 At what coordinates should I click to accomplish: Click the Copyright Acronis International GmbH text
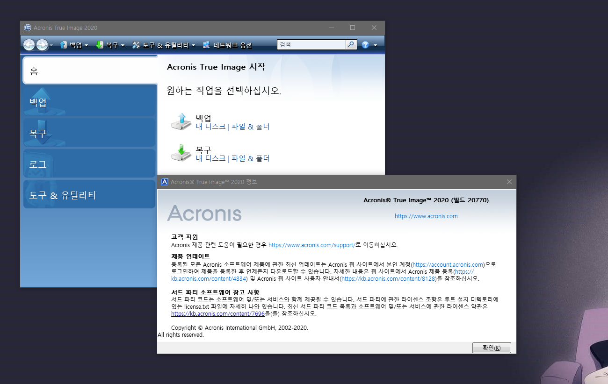[x=239, y=327]
